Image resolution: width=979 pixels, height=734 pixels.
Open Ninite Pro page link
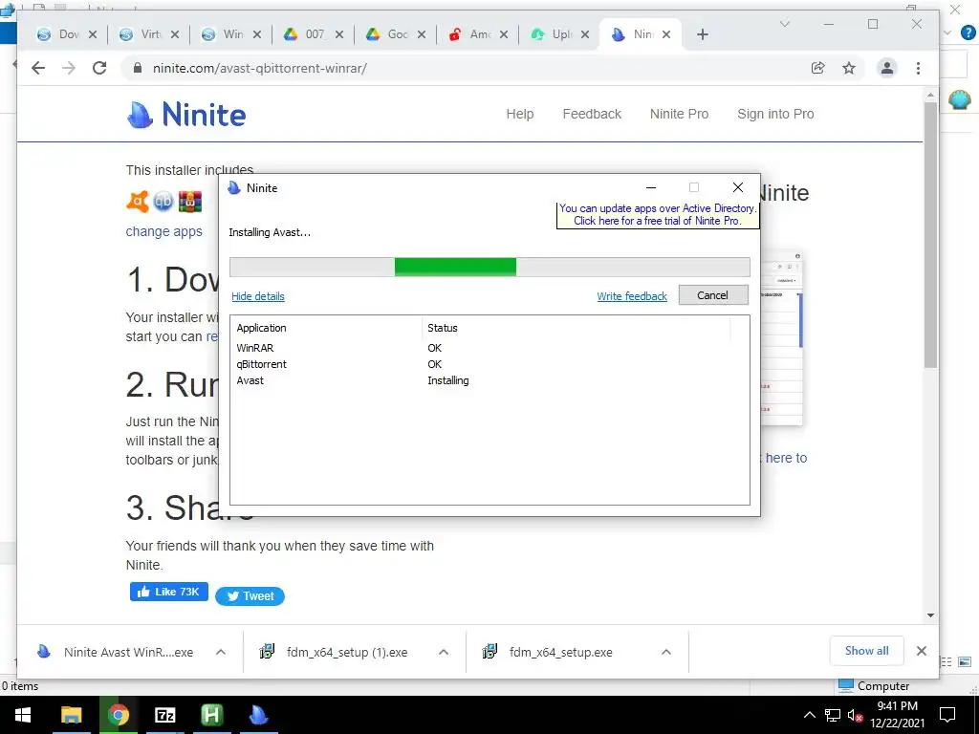pyautogui.click(x=680, y=115)
